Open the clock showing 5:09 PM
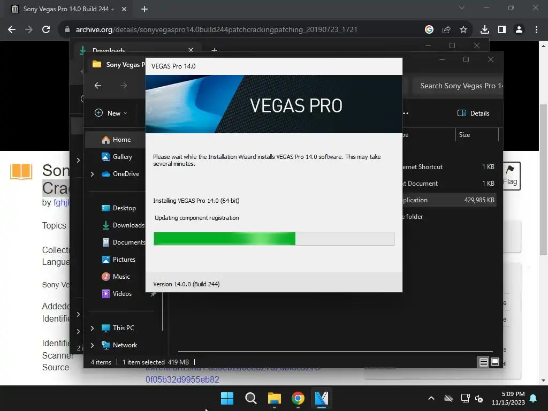Viewport: 548px width, 411px height. (x=508, y=398)
